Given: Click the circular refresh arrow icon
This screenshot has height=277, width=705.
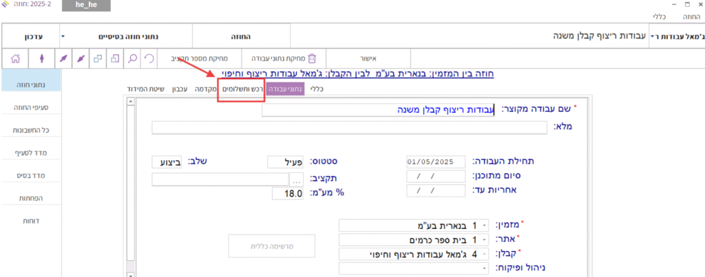Looking at the screenshot, I should pyautogui.click(x=149, y=59).
